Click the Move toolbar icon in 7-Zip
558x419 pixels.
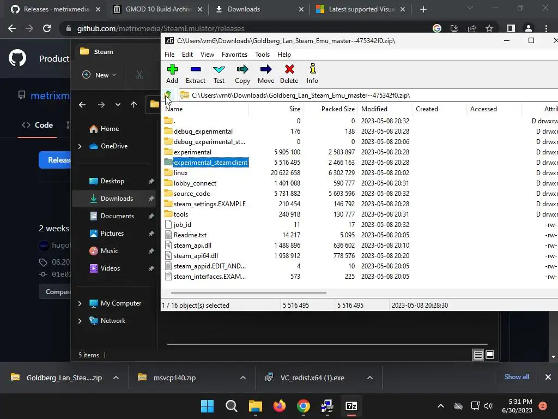(266, 74)
